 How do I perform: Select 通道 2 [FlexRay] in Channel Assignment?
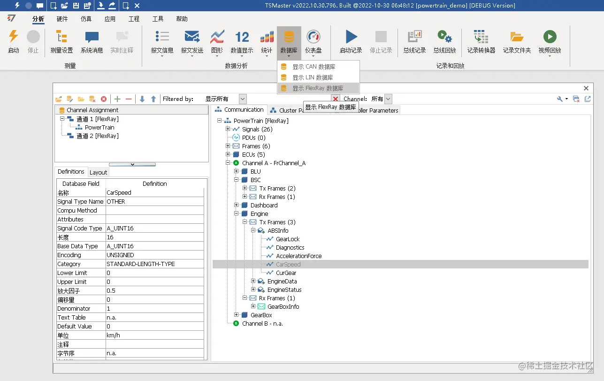click(x=98, y=136)
